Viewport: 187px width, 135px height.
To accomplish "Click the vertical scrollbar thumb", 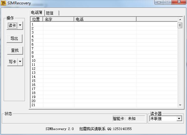I will tap(180, 25).
